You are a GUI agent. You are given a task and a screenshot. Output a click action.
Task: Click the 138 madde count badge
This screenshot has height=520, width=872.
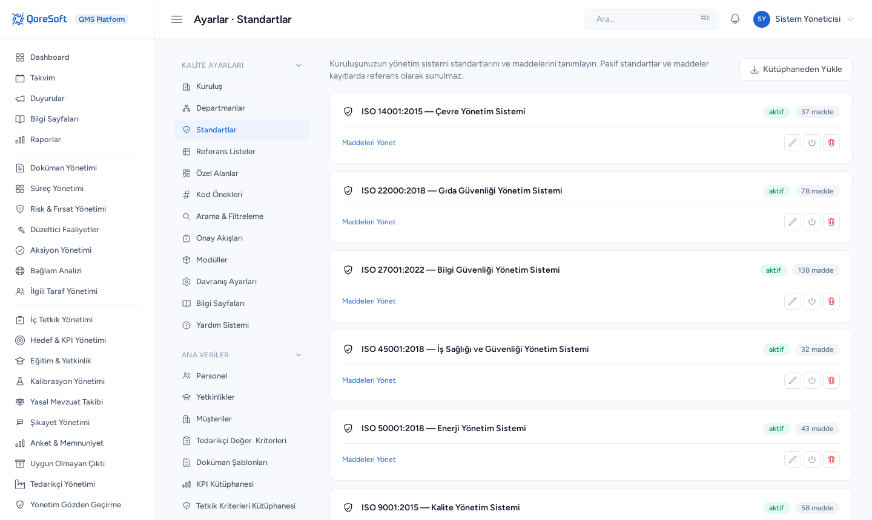click(816, 270)
